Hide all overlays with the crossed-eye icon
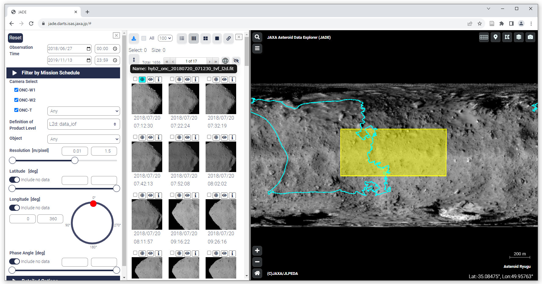This screenshot has height=284, width=542. click(x=236, y=61)
